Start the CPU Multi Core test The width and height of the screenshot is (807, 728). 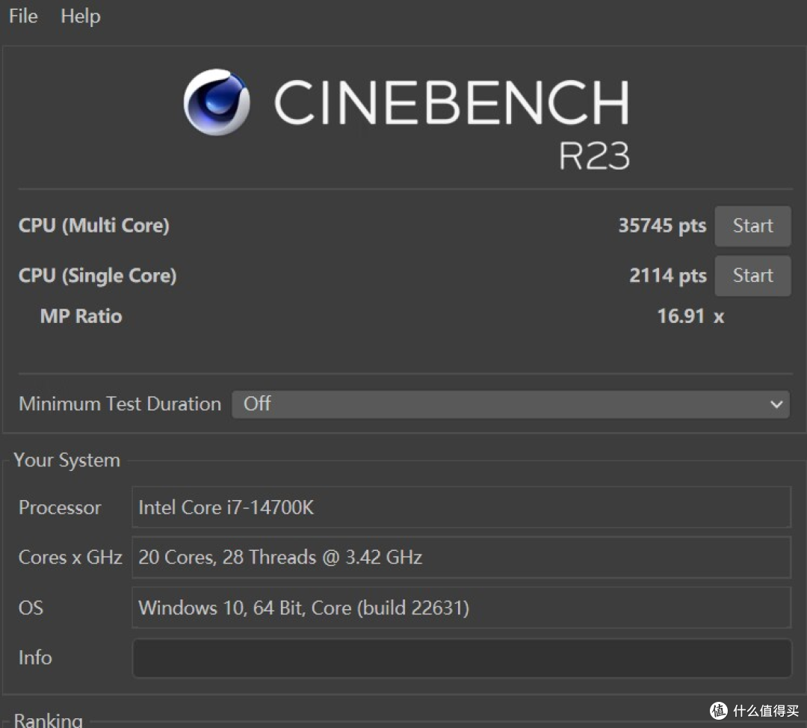pyautogui.click(x=752, y=226)
